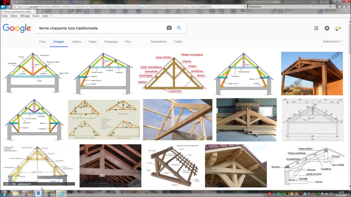Open the truss against blue sky photo
The height and width of the screenshot is (197, 351).
click(x=177, y=120)
